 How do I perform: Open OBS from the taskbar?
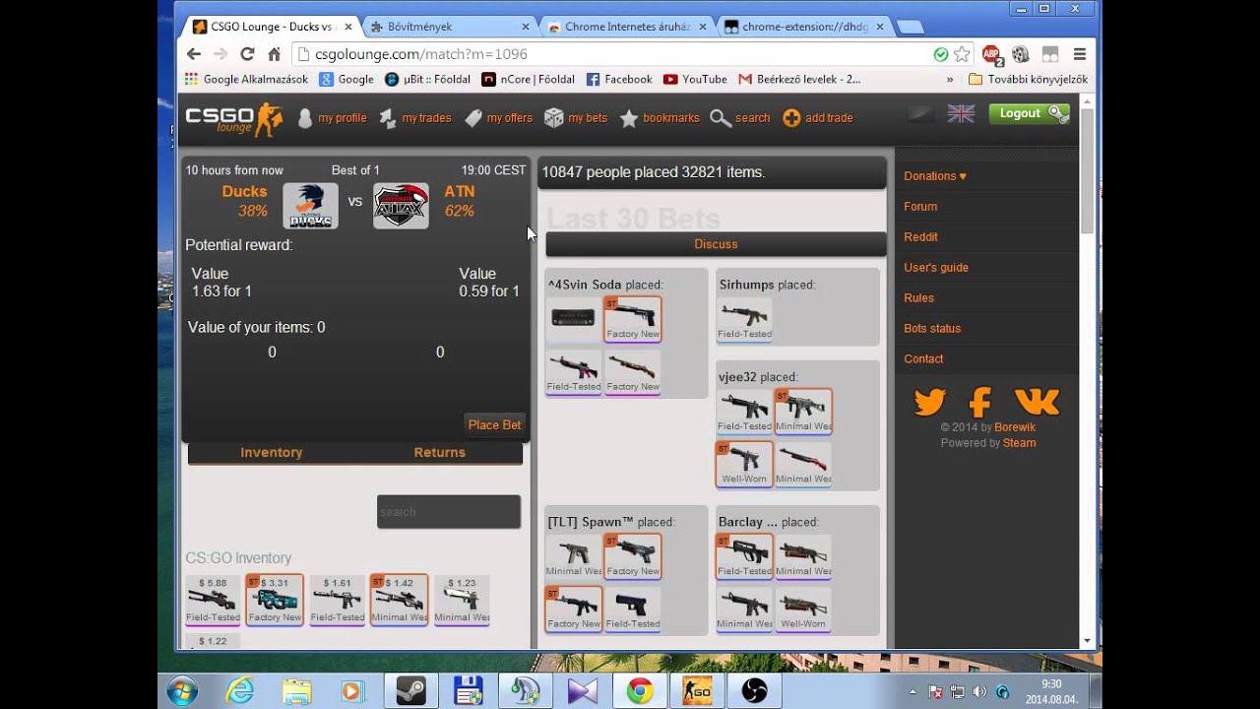[x=753, y=691]
